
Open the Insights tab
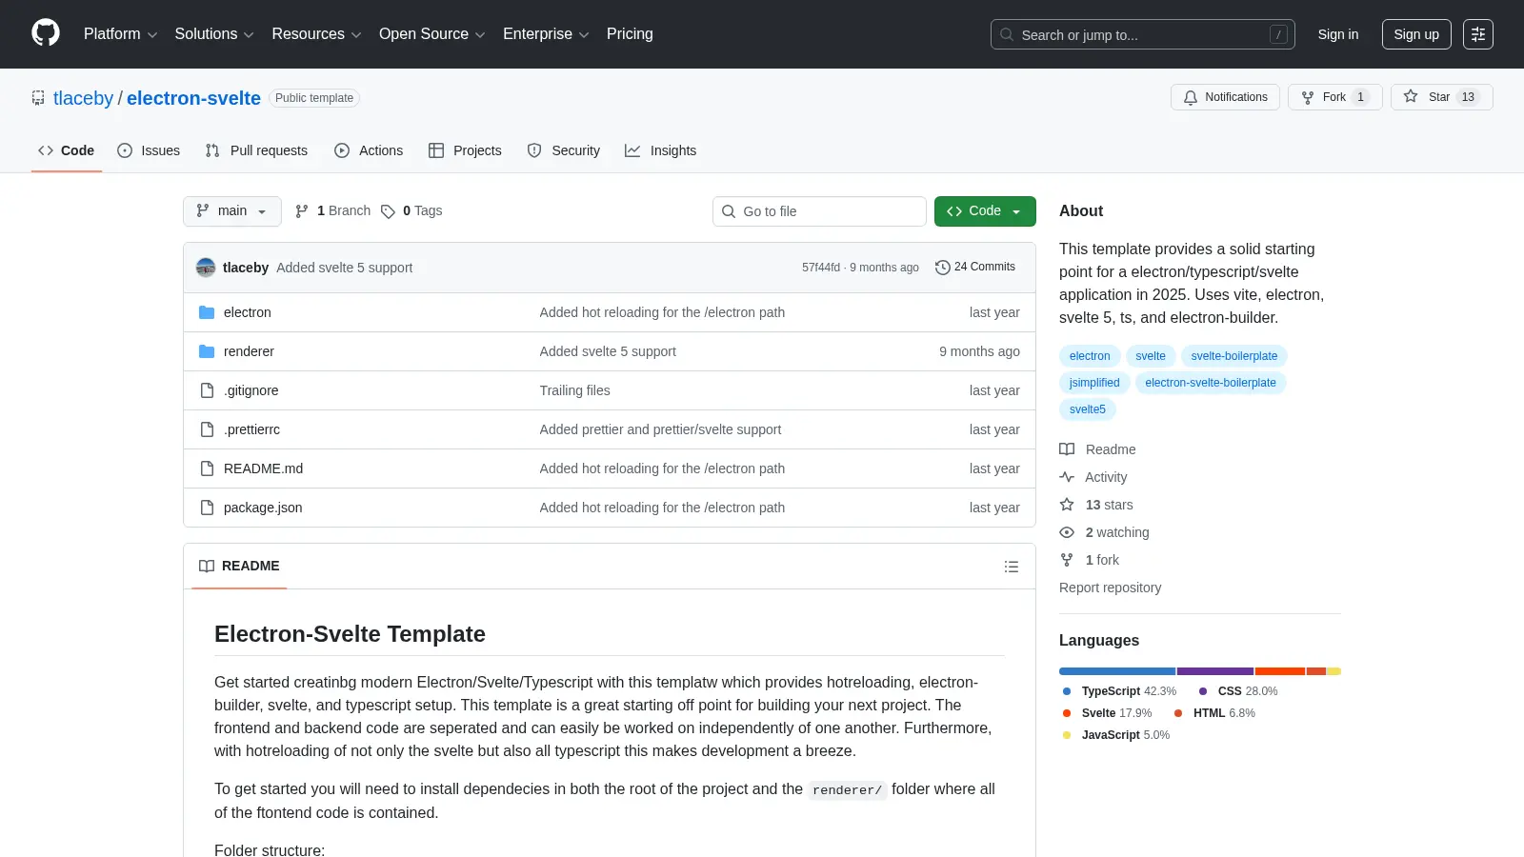point(660,150)
